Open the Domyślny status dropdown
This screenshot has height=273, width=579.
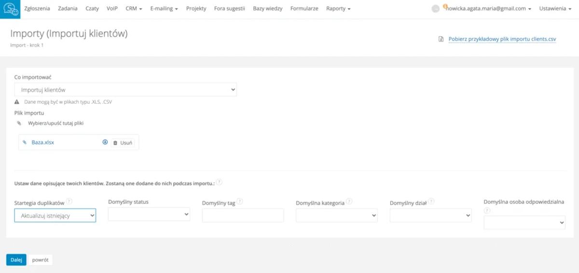tap(149, 215)
